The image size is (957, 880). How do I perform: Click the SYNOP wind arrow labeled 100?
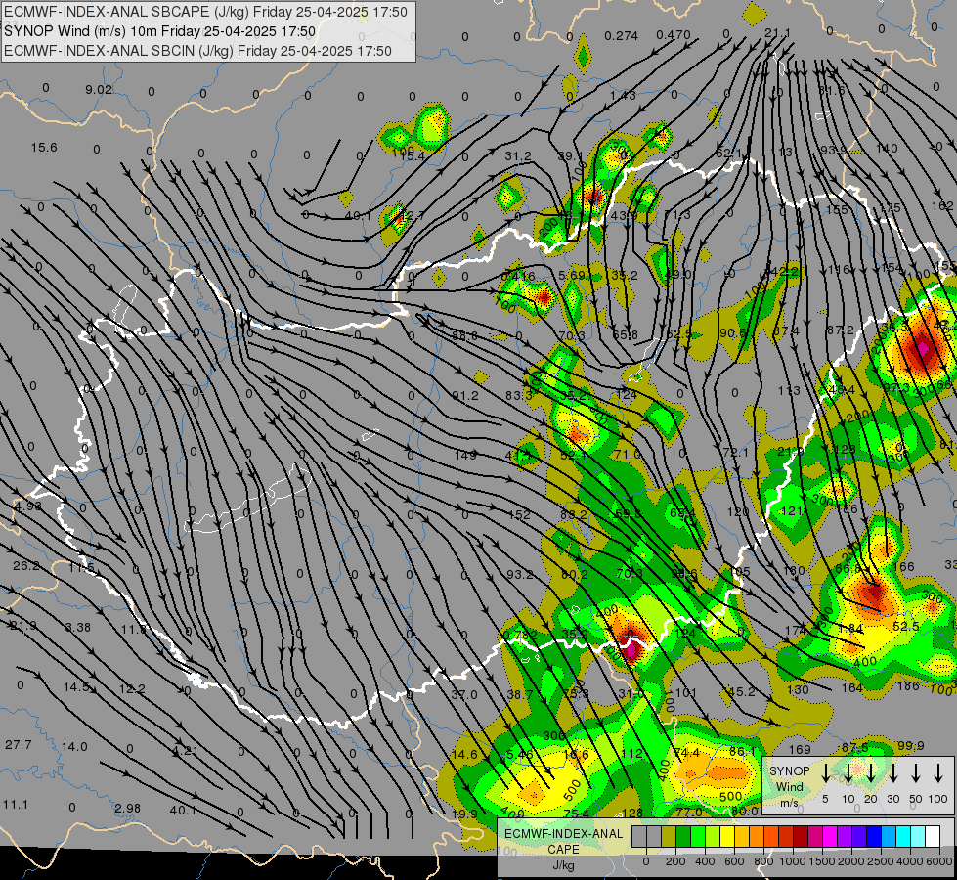[x=938, y=773]
